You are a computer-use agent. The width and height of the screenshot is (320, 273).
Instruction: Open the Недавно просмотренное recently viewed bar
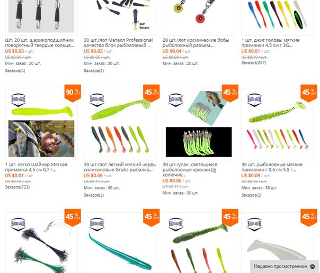tap(285, 267)
